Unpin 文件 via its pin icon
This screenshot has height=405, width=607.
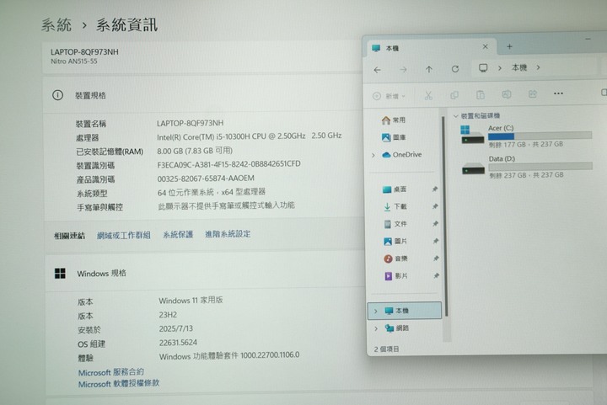(436, 224)
